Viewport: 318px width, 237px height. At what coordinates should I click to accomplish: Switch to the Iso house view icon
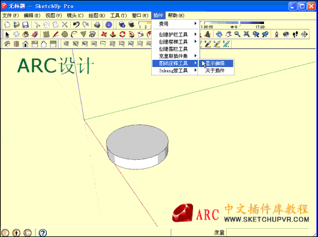(7, 44)
